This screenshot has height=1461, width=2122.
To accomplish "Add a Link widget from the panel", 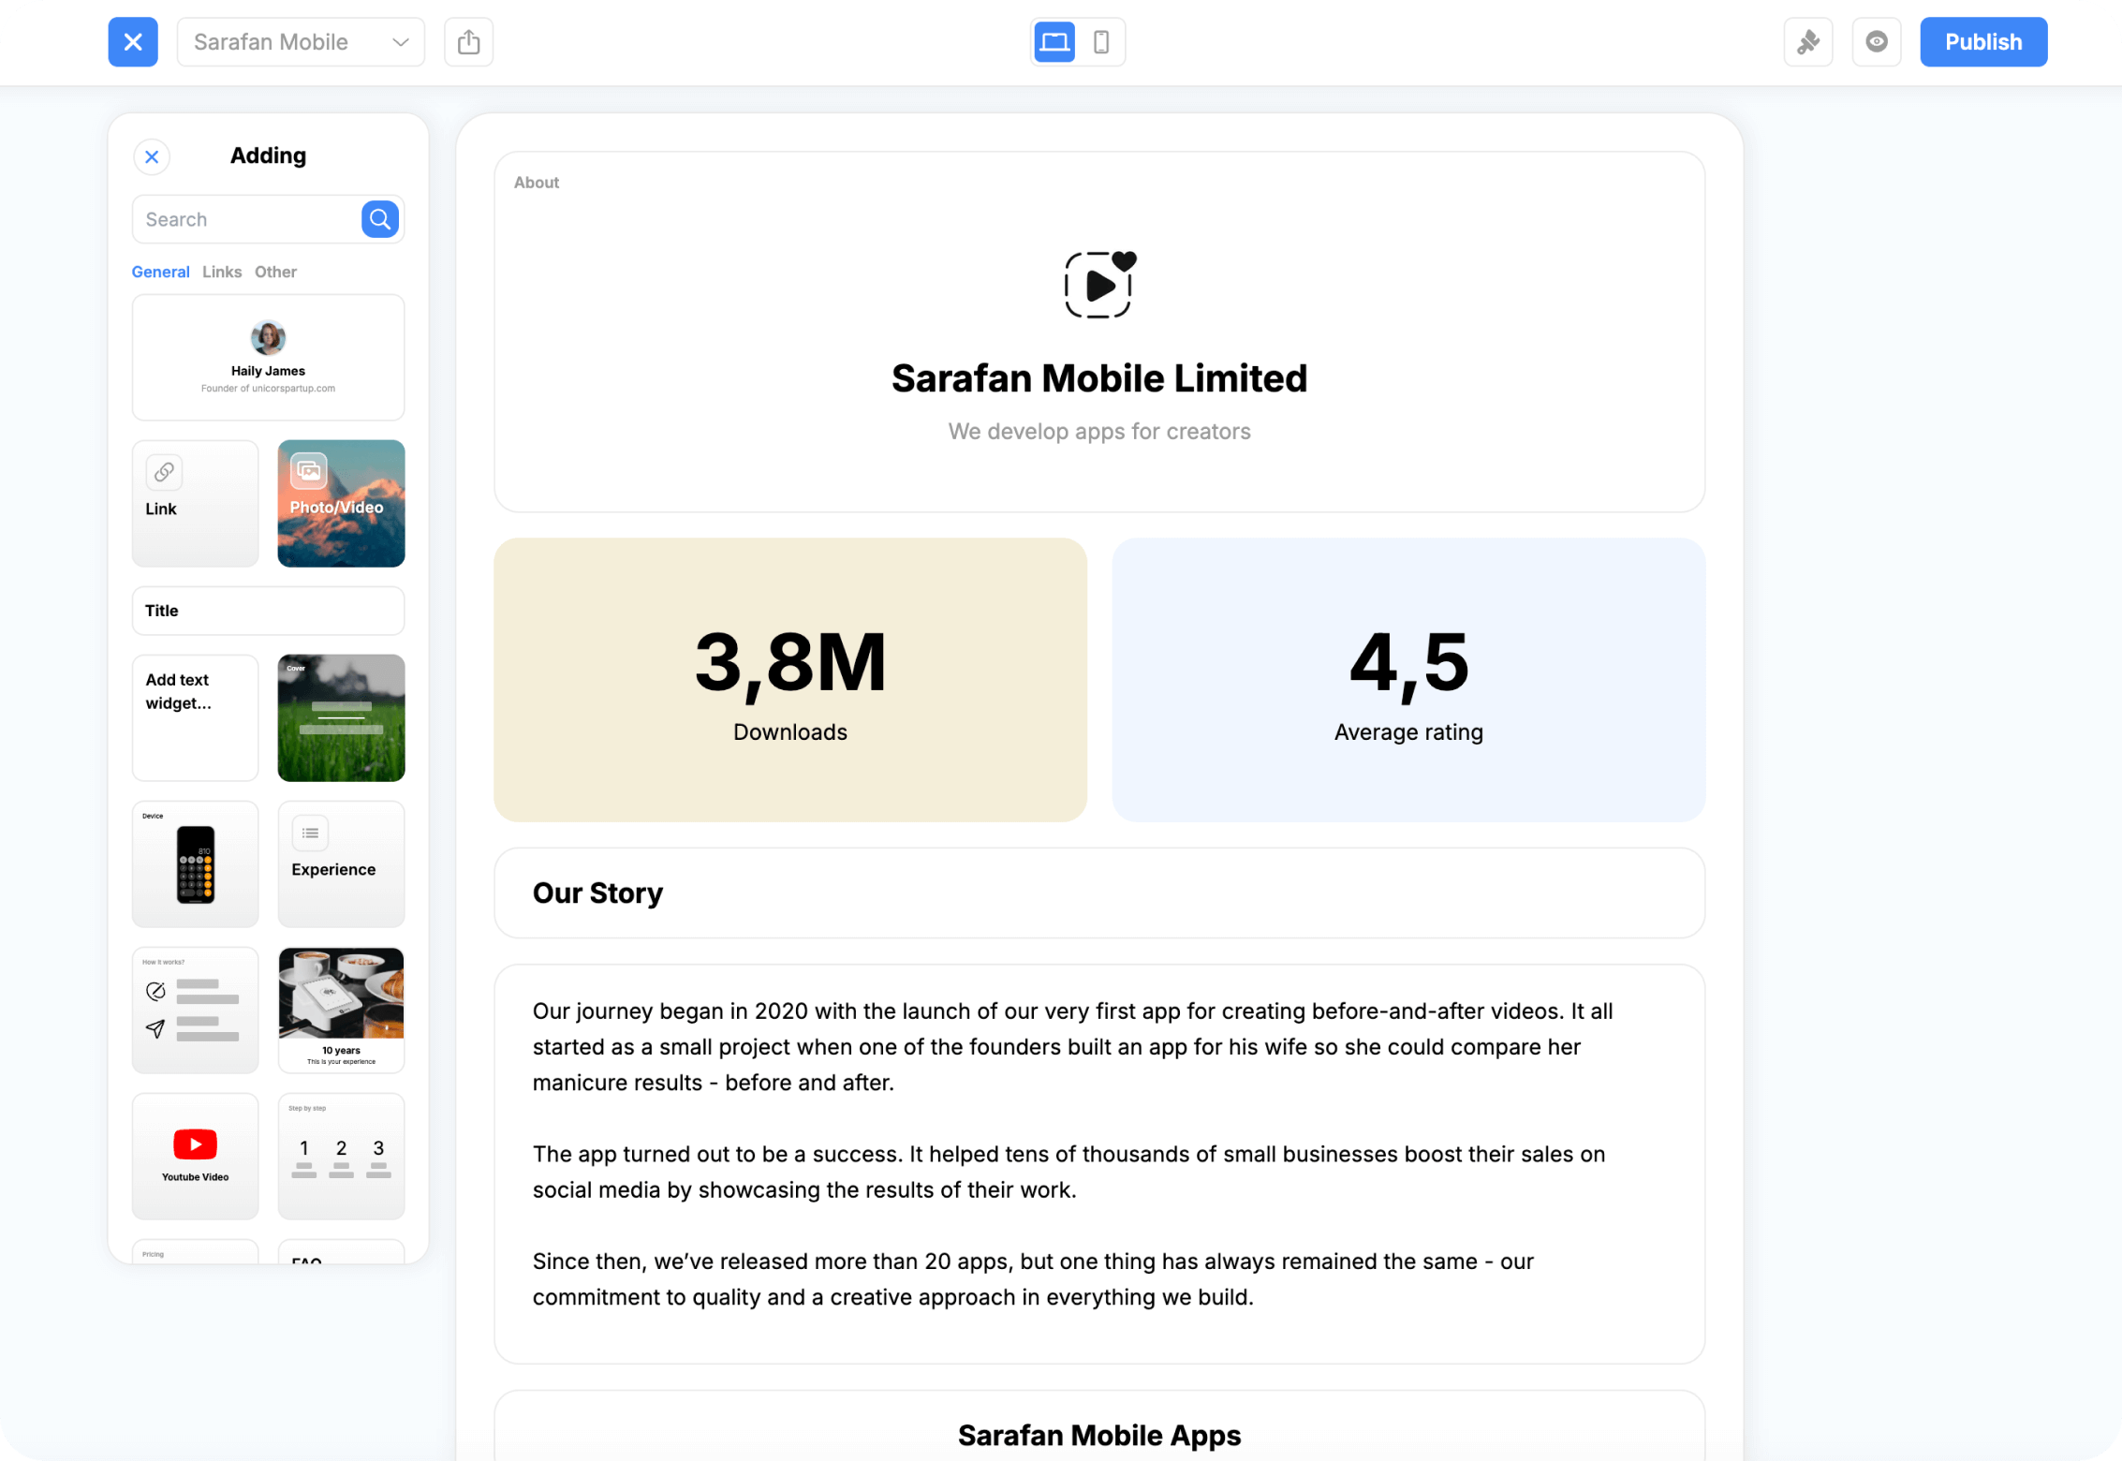I will tap(195, 503).
